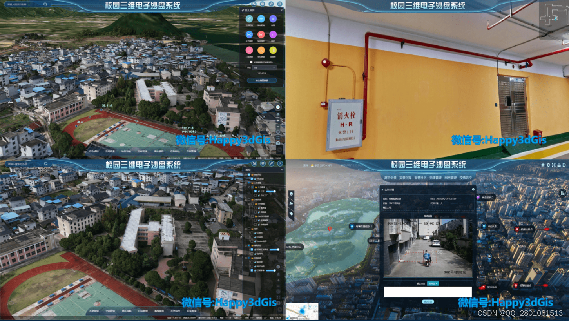The image size is (569, 321).
Task: Select the pink 三角测量 measurement icon
Action: point(249,50)
